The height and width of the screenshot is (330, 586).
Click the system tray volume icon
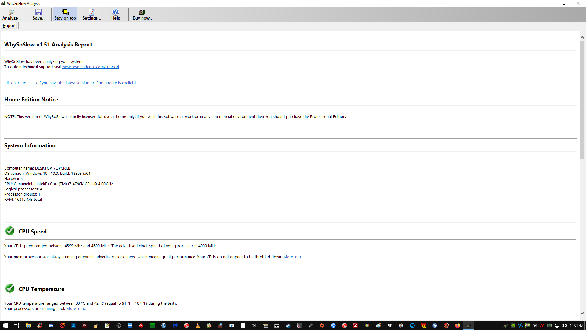[x=564, y=325]
